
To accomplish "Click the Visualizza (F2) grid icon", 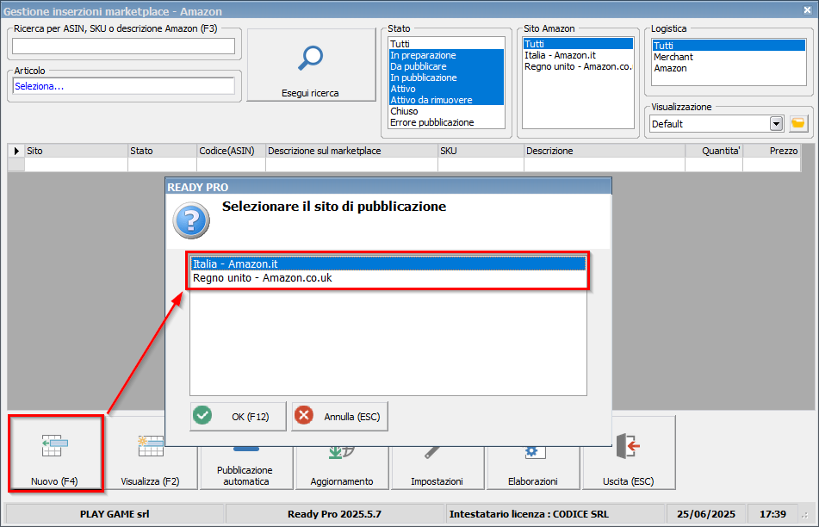I will tap(151, 446).
